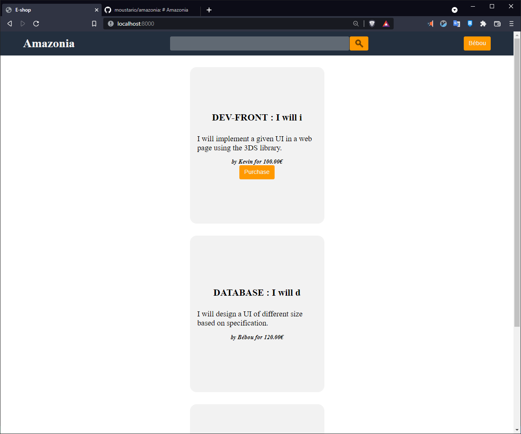Open Brave Rewards triangle icon
Viewport: 521px width, 434px height.
386,24
